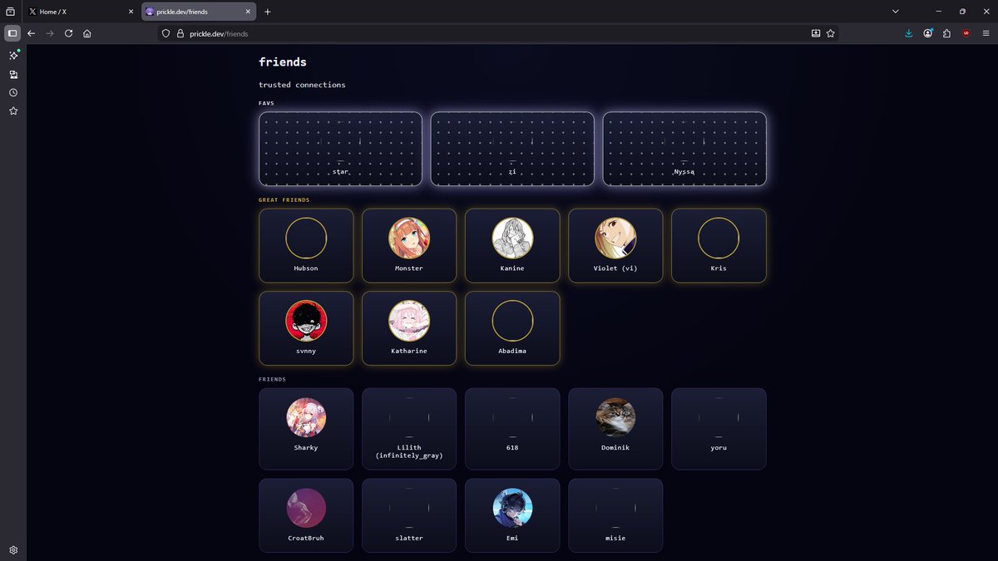Open sidebar customize settings gear

tap(13, 549)
